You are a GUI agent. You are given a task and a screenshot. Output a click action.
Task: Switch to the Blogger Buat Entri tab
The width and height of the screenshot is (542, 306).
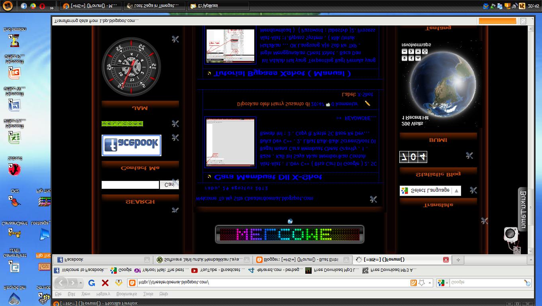click(x=302, y=260)
